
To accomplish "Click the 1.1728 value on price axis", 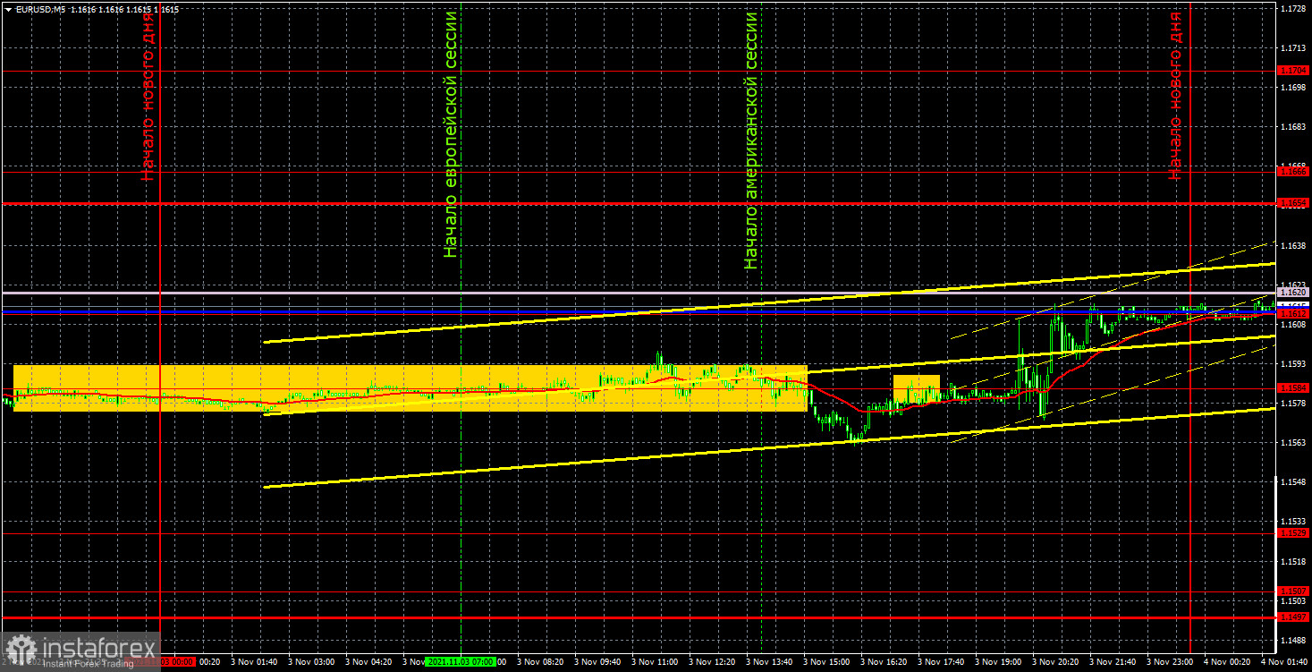I will click(1294, 7).
